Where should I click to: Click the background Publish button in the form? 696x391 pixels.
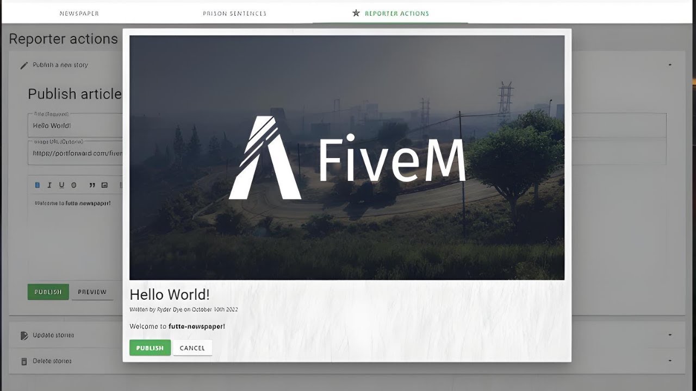coord(48,292)
